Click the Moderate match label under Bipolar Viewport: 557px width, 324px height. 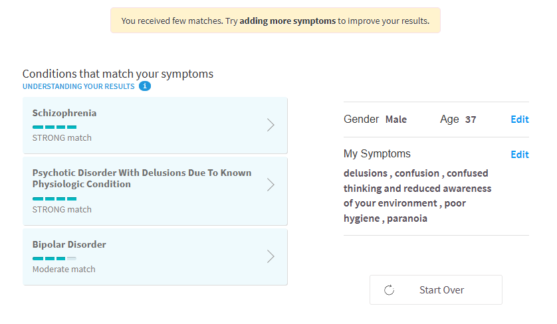coord(64,270)
